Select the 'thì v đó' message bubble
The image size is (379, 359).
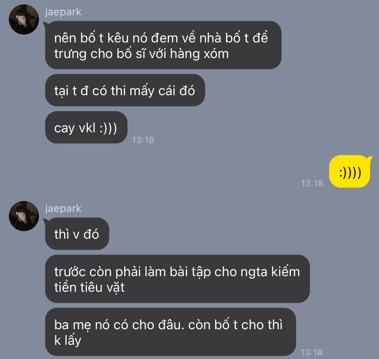pos(77,234)
